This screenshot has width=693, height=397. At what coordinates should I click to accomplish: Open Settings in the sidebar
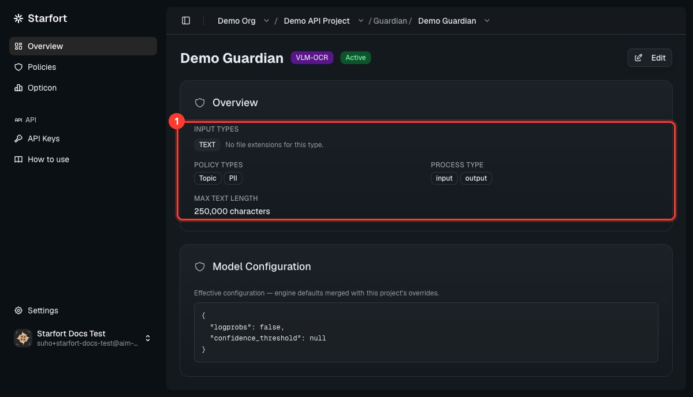tap(83, 310)
